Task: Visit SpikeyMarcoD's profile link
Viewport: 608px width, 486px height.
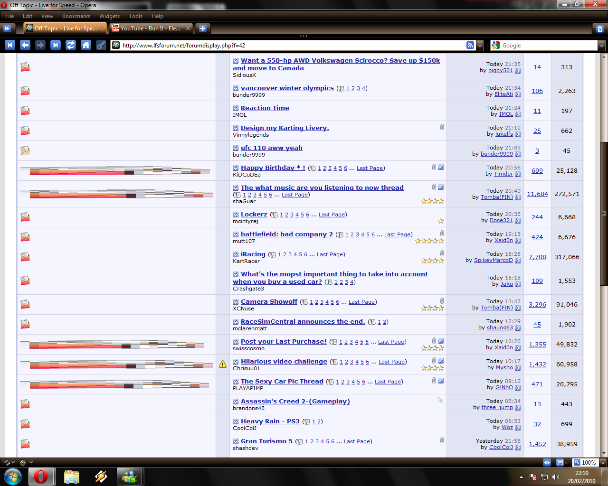Action: 493,260
